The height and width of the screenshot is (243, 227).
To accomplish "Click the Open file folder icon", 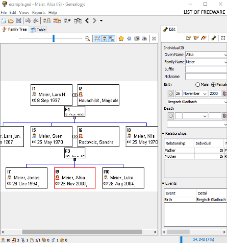I will (x=11, y=21).
